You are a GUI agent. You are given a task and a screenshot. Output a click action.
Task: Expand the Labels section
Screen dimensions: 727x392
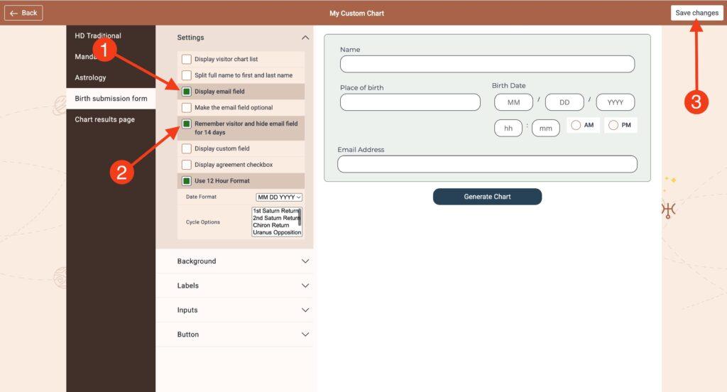coord(305,285)
